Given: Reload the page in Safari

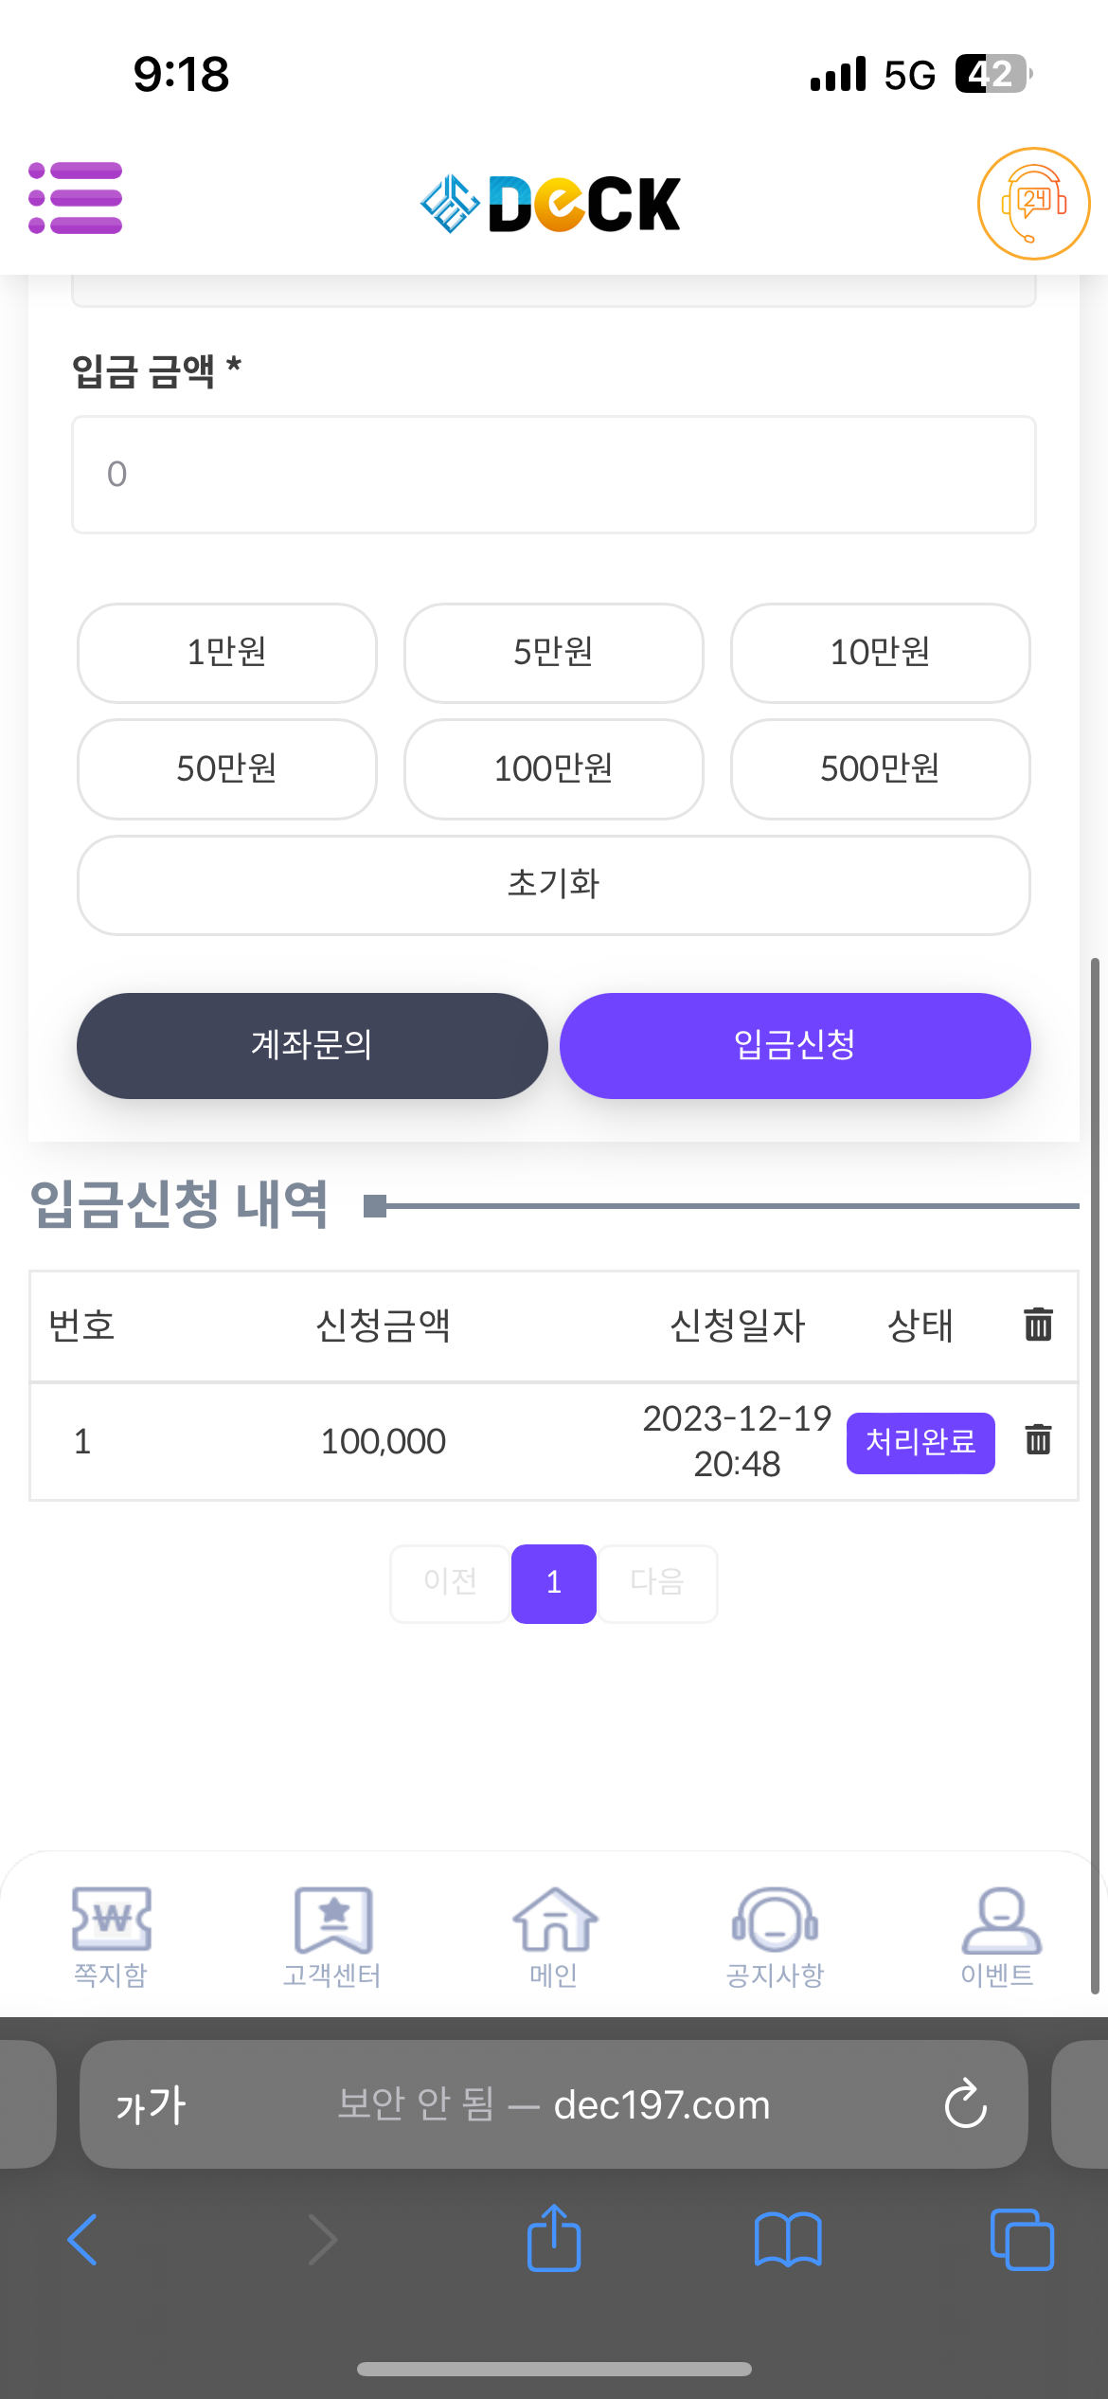Looking at the screenshot, I should click(x=965, y=2104).
